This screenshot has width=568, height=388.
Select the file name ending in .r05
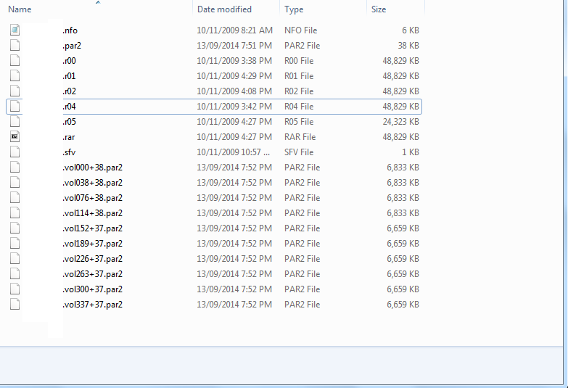69,122
